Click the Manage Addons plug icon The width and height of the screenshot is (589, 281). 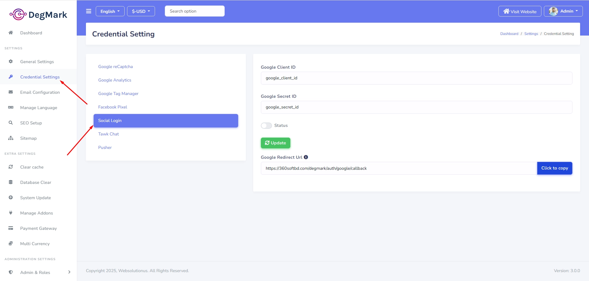click(11, 213)
